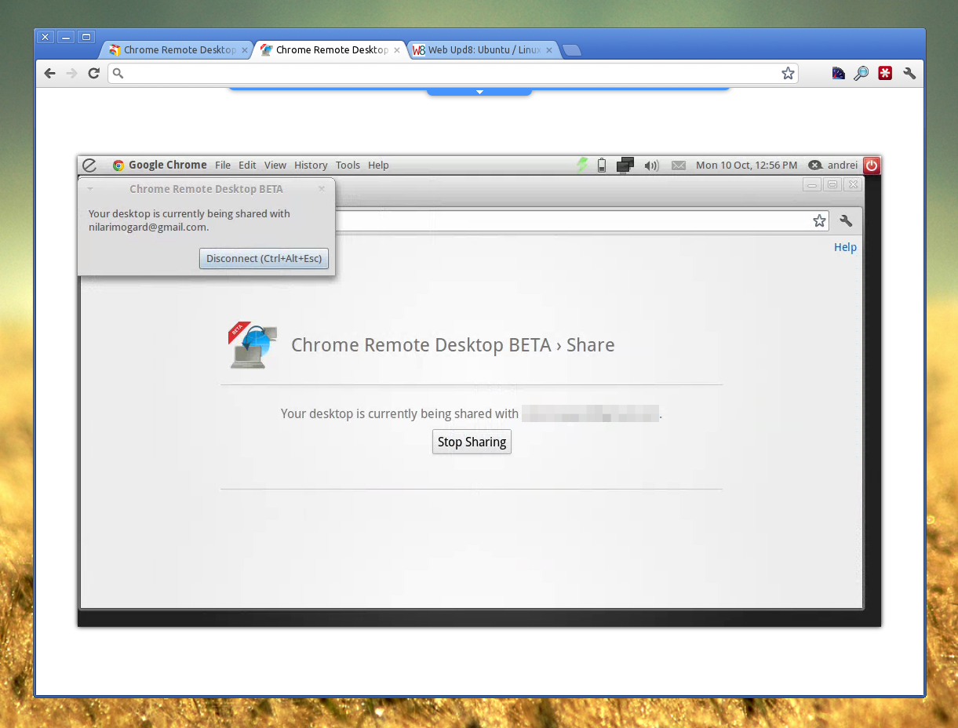
Task: Open the View menu in the remote panel
Action: click(x=275, y=165)
